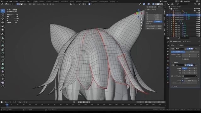Toggle X-ray display in viewport header
201x113 pixels.
point(153,4)
